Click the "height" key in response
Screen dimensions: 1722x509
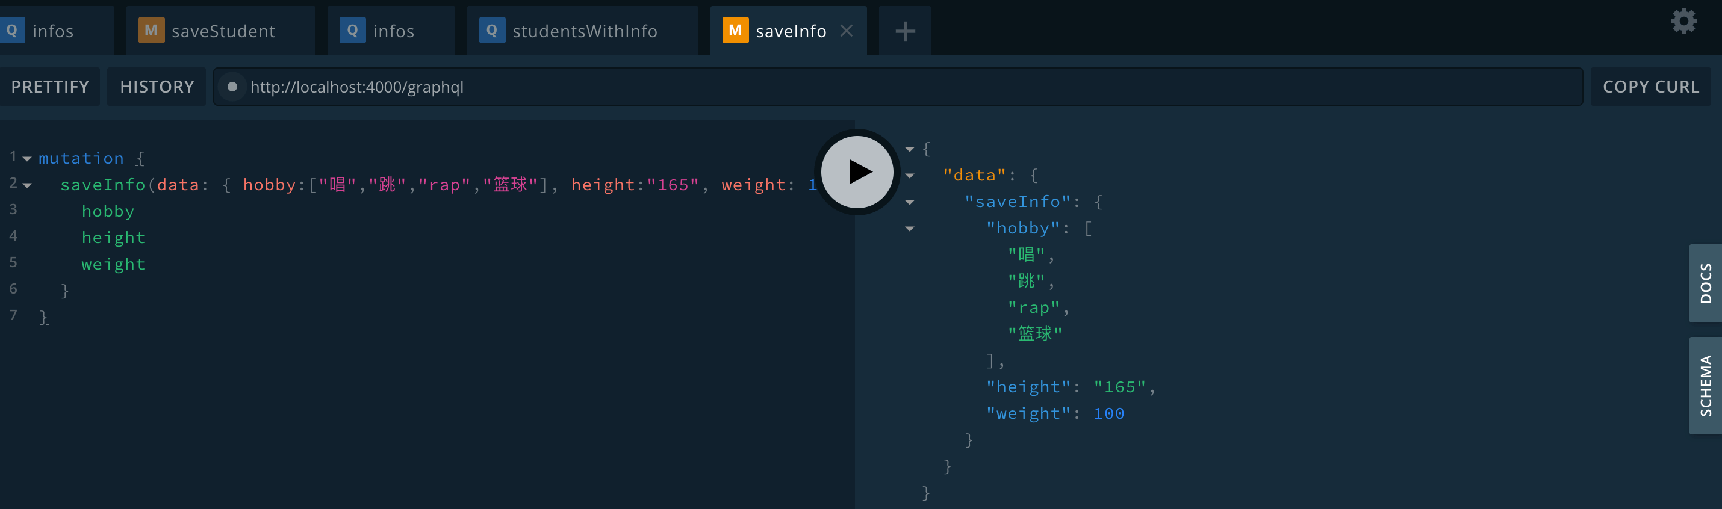coord(1028,387)
